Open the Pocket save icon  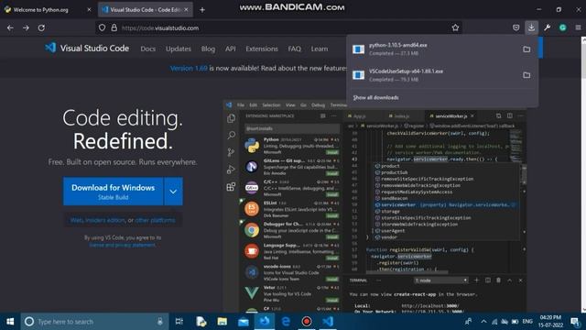(x=516, y=27)
